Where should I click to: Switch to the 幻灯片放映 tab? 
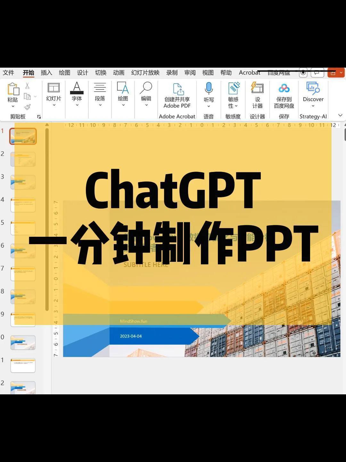coord(145,73)
